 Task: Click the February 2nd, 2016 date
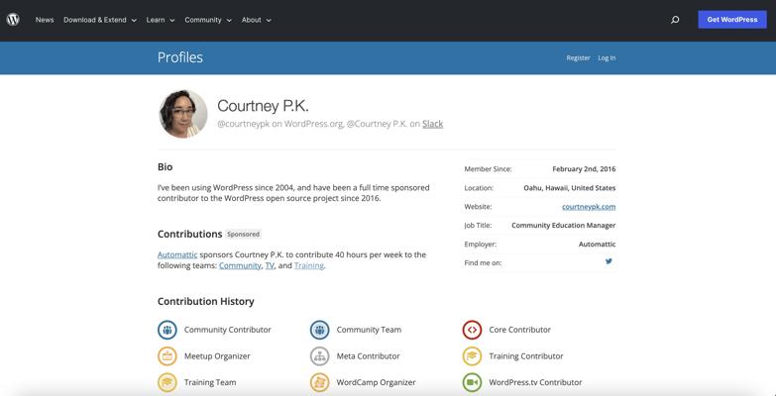click(584, 169)
